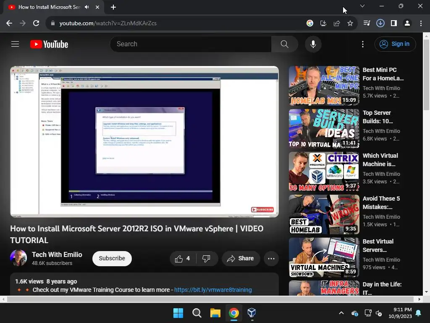Open Avoid These 5 Mistakes thumbnail
430x323 pixels.
pos(324,214)
